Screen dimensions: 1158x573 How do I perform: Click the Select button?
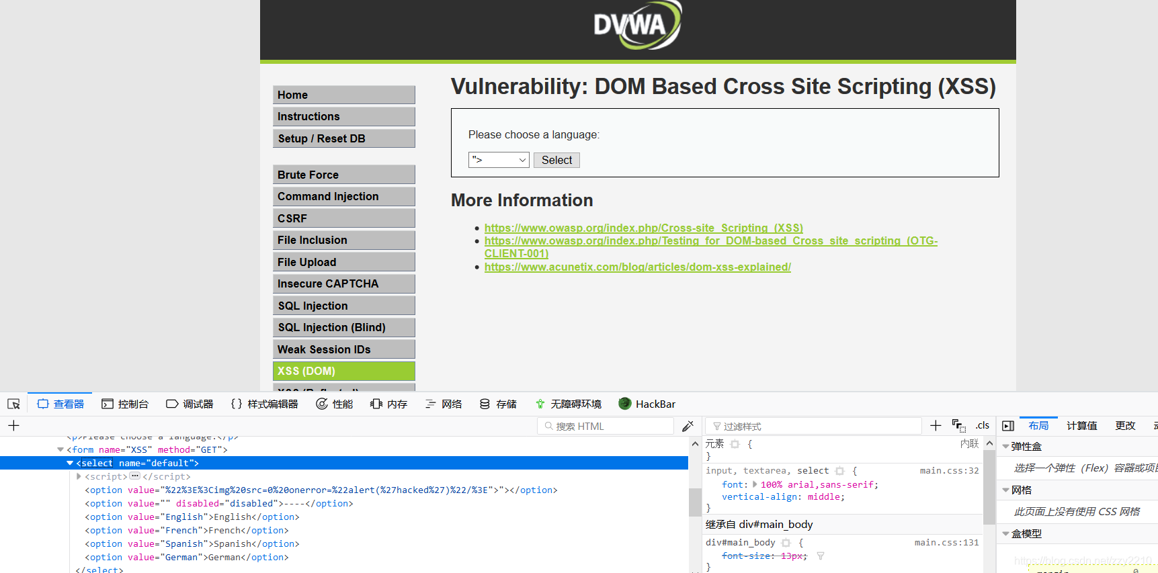pyautogui.click(x=556, y=160)
